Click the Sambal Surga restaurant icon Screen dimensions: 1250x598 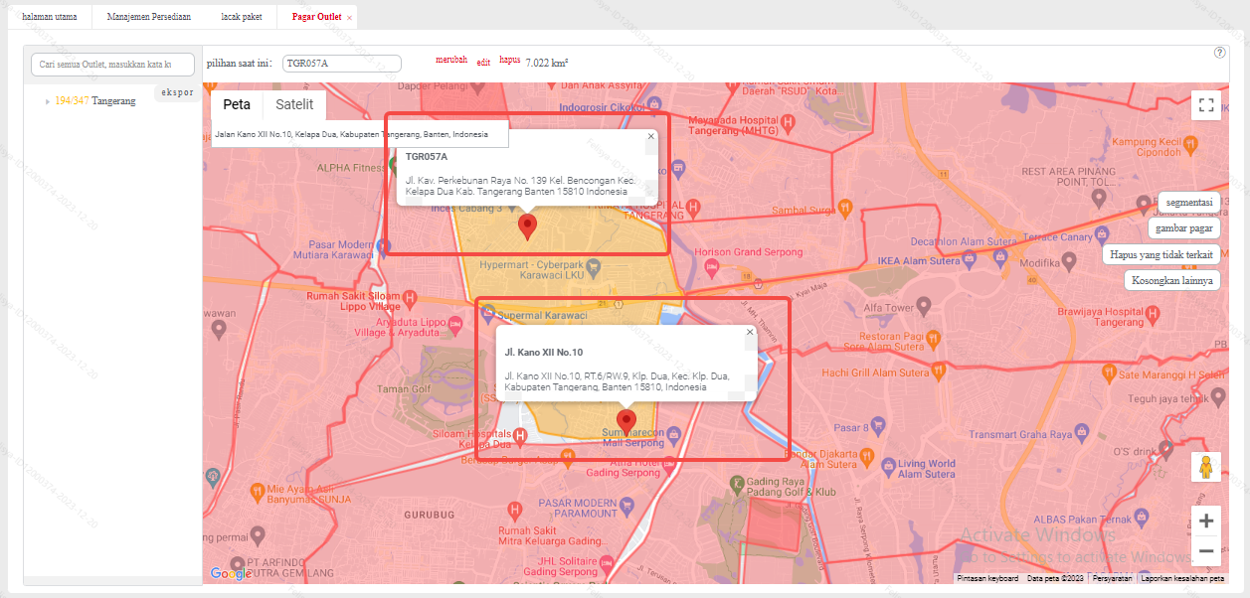pyautogui.click(x=843, y=208)
